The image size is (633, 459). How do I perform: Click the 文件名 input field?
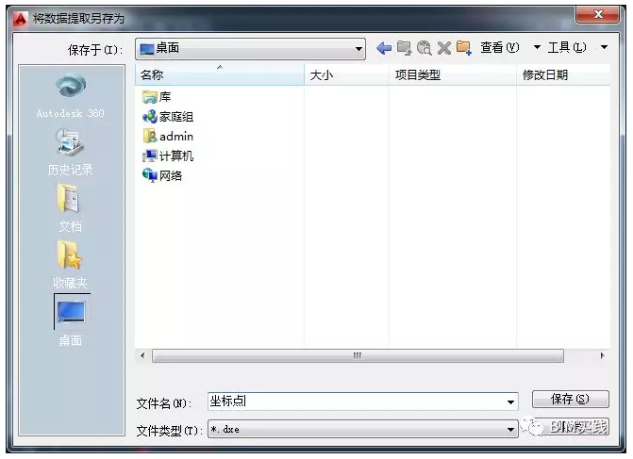click(362, 402)
